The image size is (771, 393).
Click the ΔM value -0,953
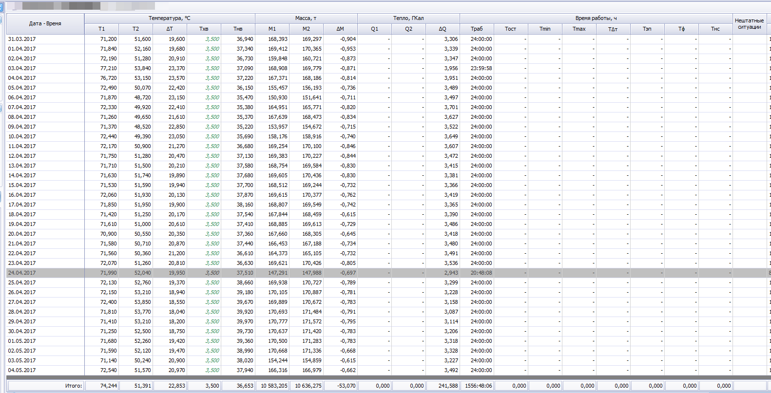(x=348, y=49)
